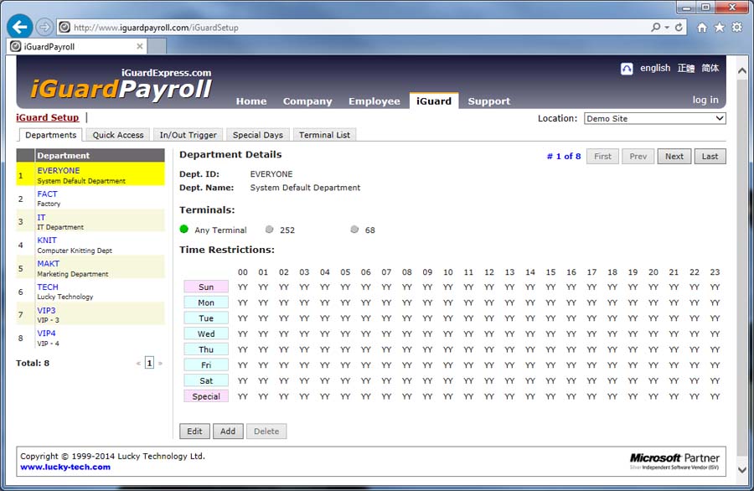Expand the address bar search dropdown arrow
This screenshot has height=491, width=754.
pyautogui.click(x=667, y=28)
